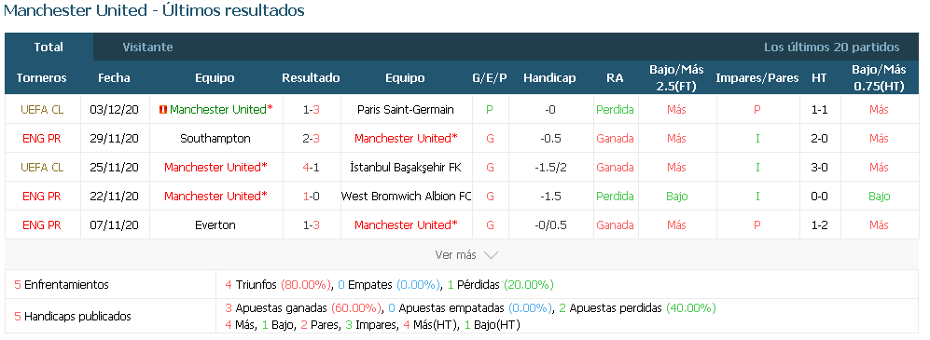Screen dimensions: 930x340
Task: Click the Handicap column header
Action: pos(549,77)
